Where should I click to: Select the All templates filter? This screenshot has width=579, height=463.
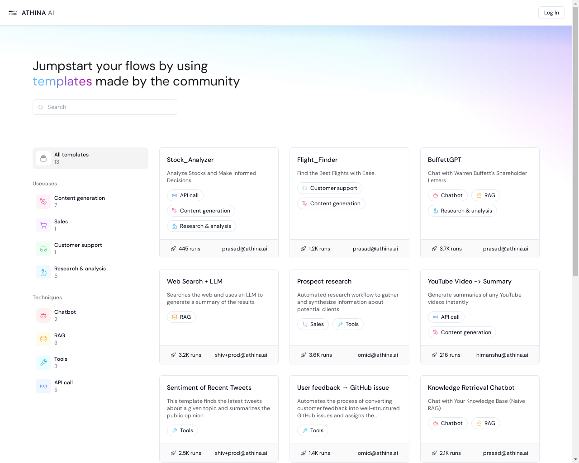(x=90, y=158)
